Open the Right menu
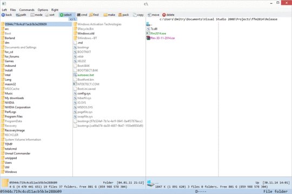This screenshot has width=292, height=194. (x=55, y=10)
